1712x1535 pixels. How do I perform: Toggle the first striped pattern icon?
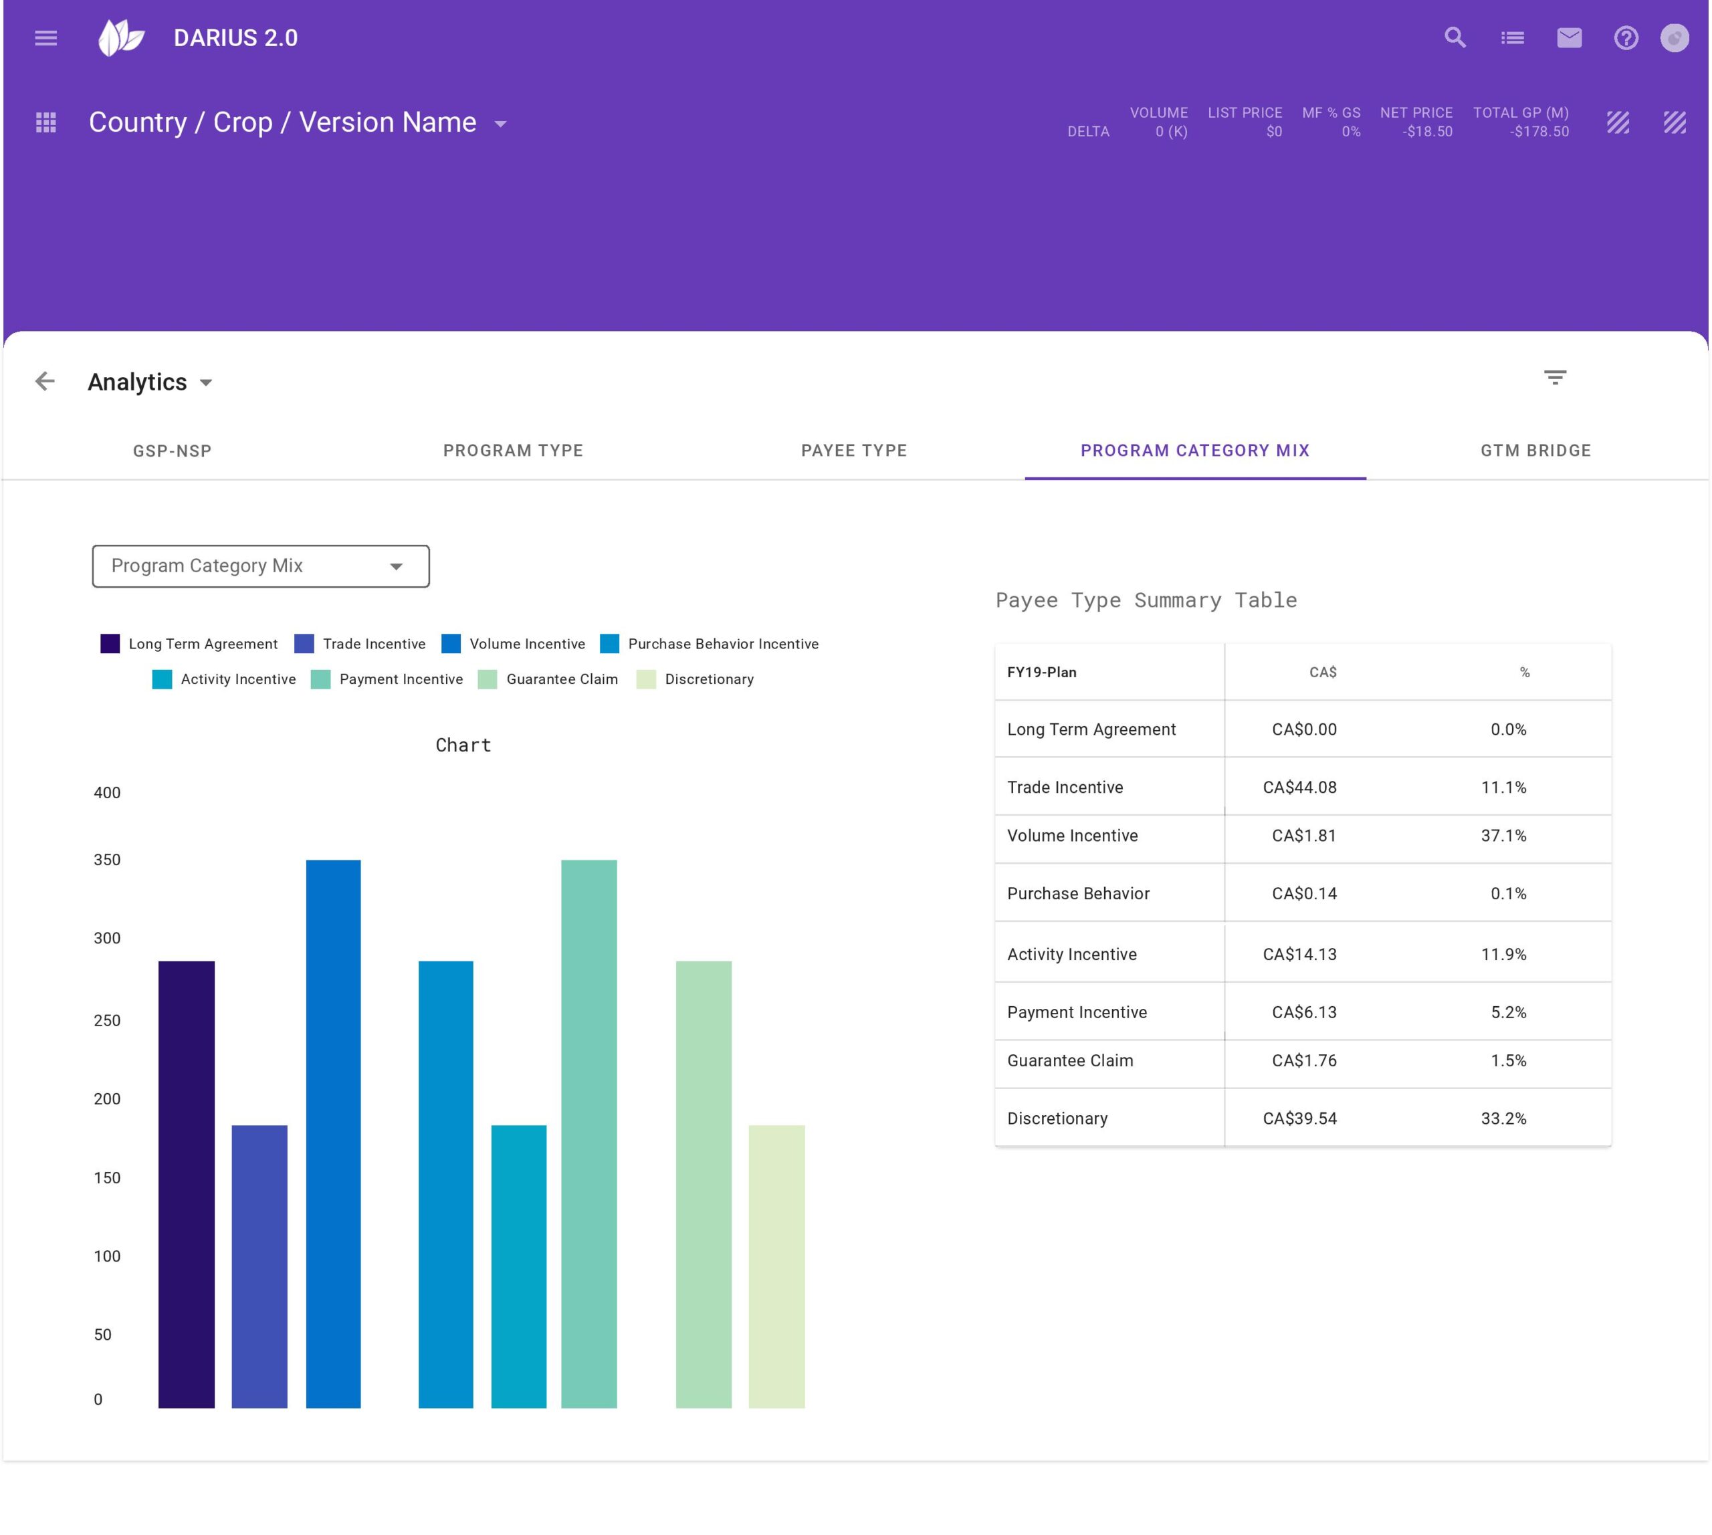click(x=1618, y=123)
